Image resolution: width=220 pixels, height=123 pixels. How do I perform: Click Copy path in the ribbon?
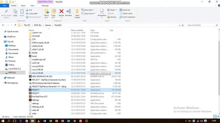(32, 14)
